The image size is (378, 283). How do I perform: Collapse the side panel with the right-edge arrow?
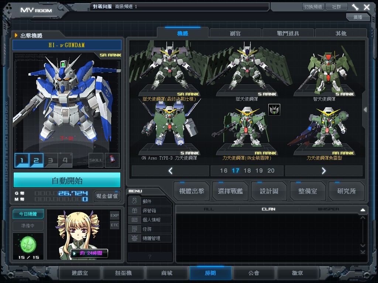[365, 110]
